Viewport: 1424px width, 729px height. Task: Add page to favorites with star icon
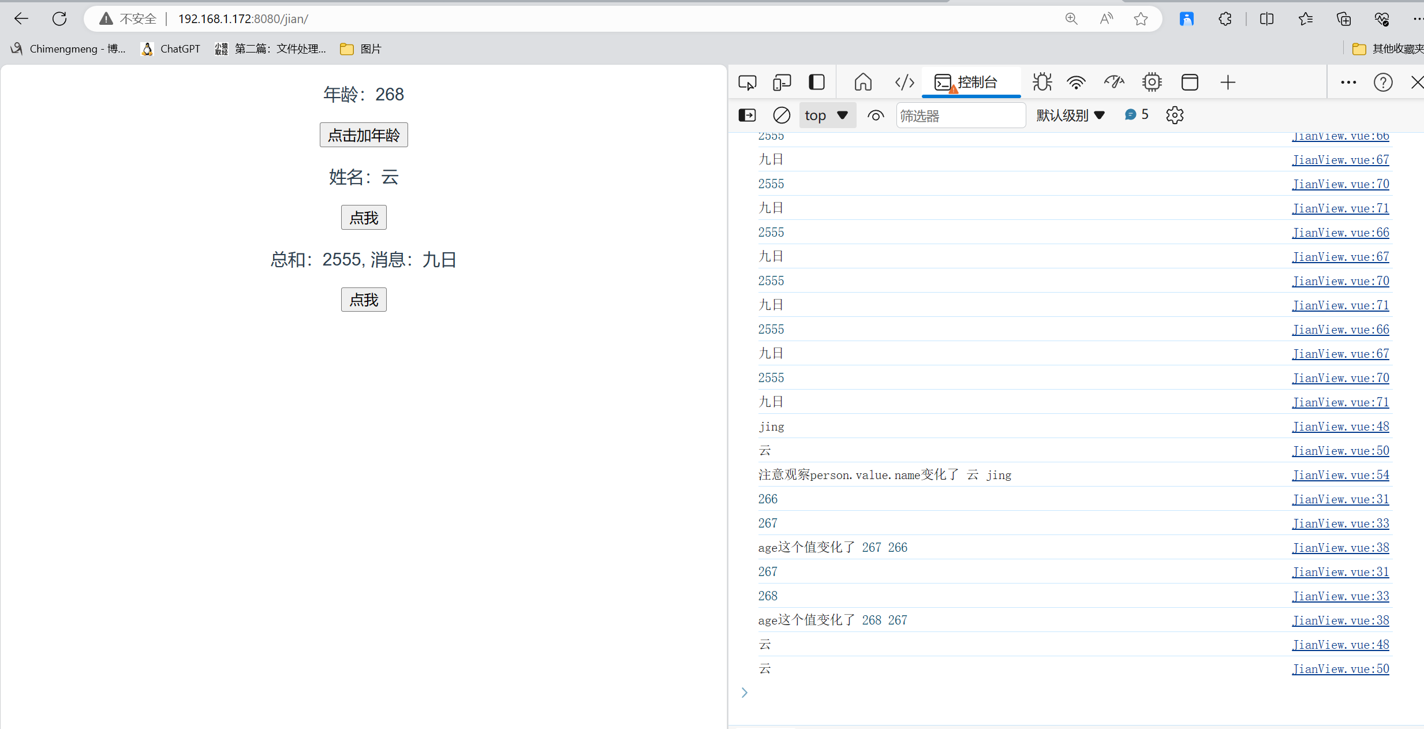tap(1141, 18)
